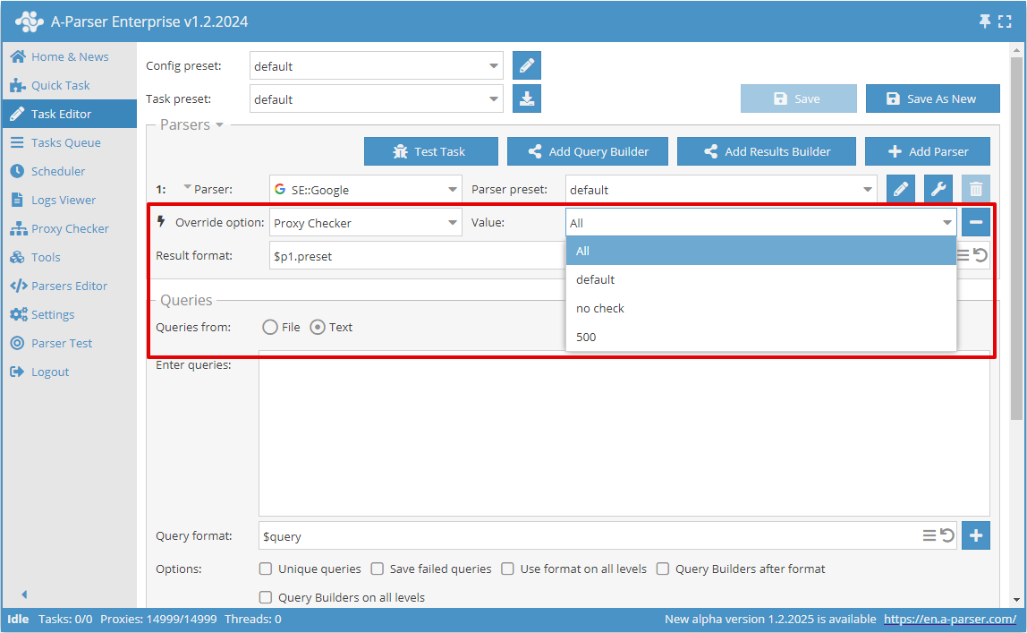
Task: Click the Config preset edit pencil icon
Action: pos(527,65)
